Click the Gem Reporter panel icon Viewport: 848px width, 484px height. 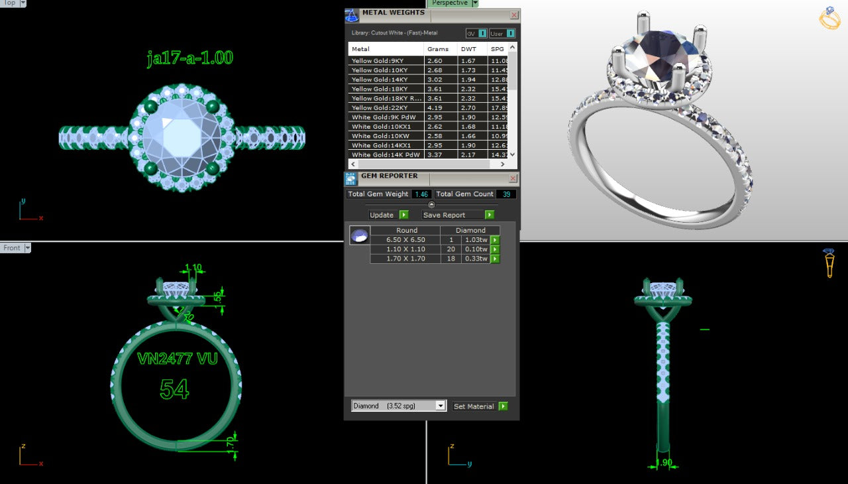351,178
